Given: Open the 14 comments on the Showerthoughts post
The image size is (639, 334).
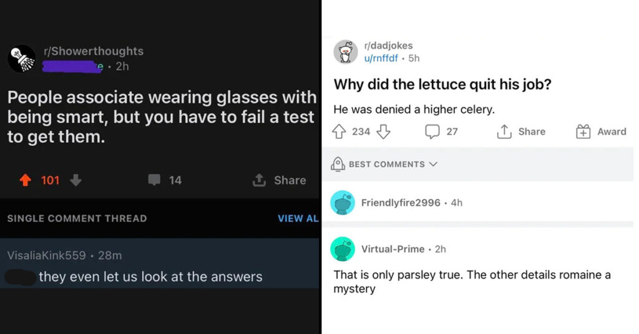Looking at the screenshot, I should click(165, 180).
